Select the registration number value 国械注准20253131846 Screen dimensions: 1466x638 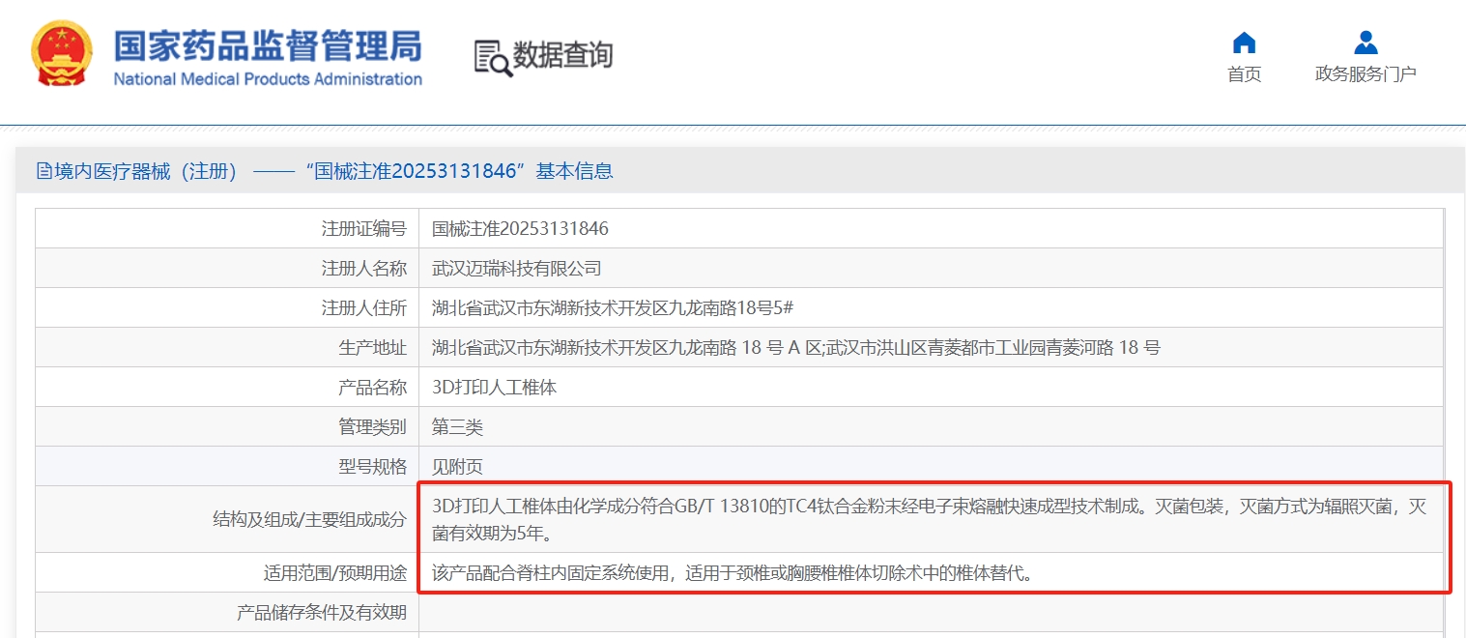coord(520,229)
